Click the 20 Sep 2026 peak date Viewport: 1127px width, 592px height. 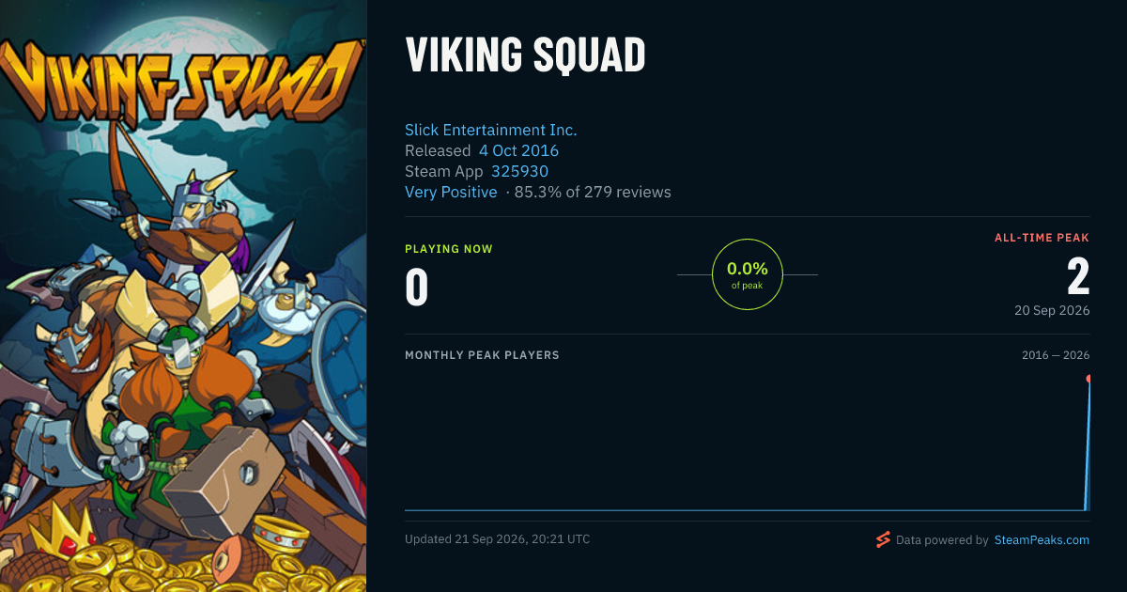pyautogui.click(x=1052, y=311)
